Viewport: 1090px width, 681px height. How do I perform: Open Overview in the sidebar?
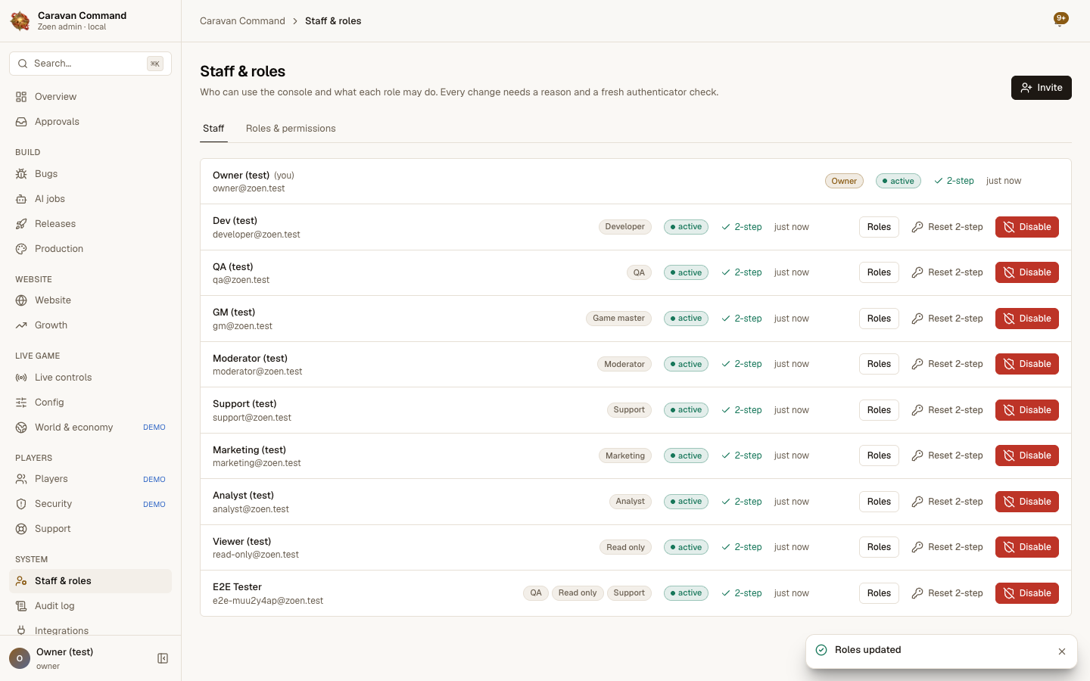(x=90, y=97)
